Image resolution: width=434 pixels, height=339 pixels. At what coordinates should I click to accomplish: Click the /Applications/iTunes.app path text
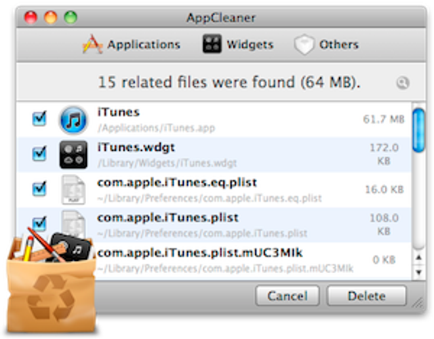[x=156, y=128]
